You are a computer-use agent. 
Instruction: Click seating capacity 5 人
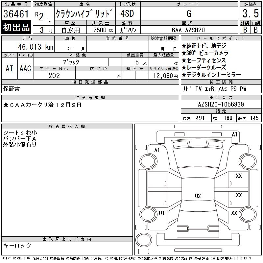click(x=141, y=62)
